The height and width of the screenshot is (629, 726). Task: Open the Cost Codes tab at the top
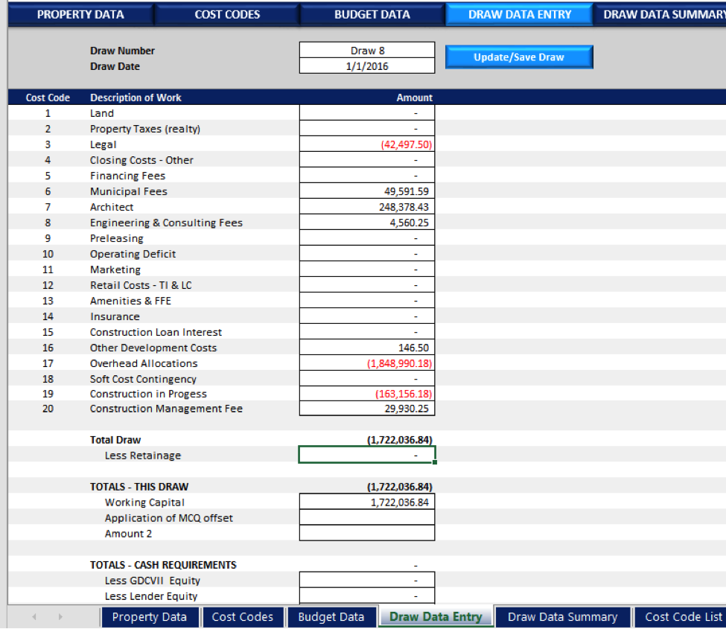pos(226,13)
